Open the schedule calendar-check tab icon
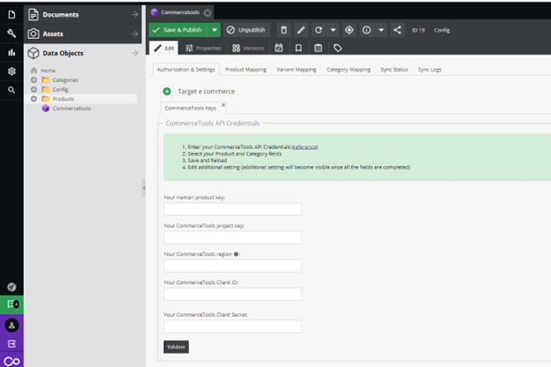Image resolution: width=551 pixels, height=367 pixels. click(279, 49)
